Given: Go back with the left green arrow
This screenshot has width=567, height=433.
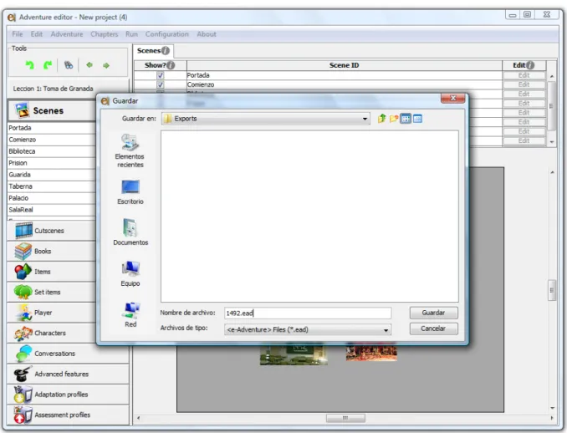Looking at the screenshot, I should tap(89, 65).
